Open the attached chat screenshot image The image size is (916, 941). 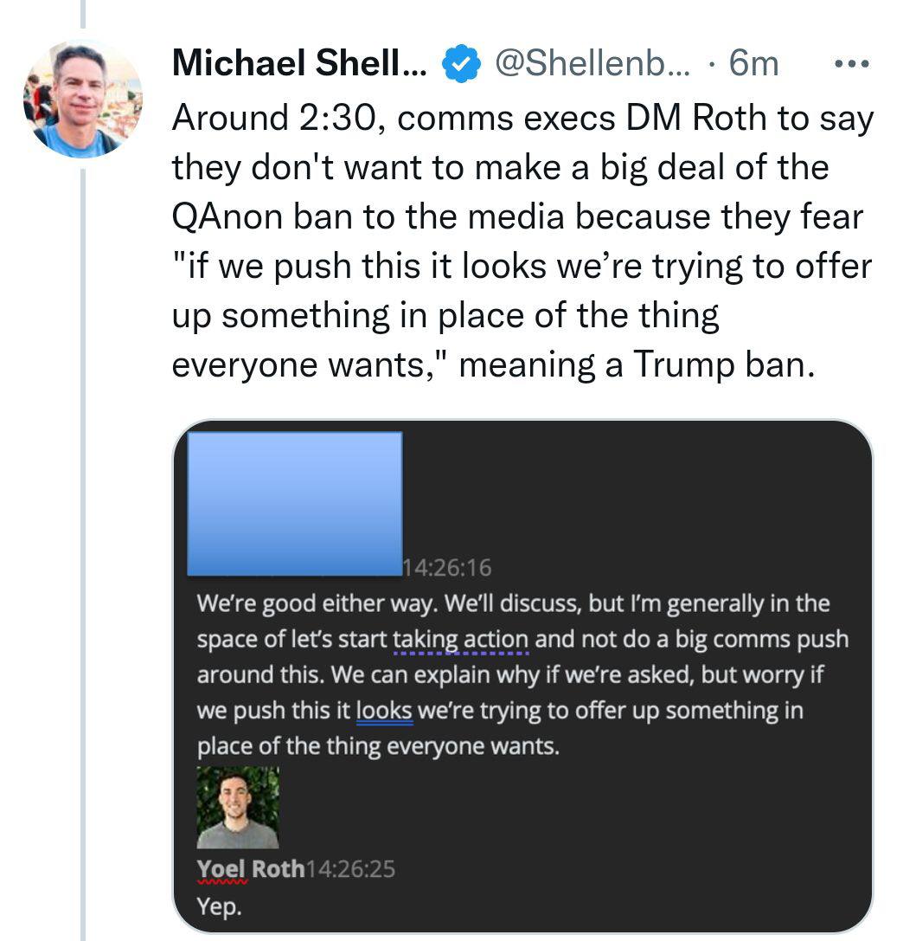pos(522,676)
